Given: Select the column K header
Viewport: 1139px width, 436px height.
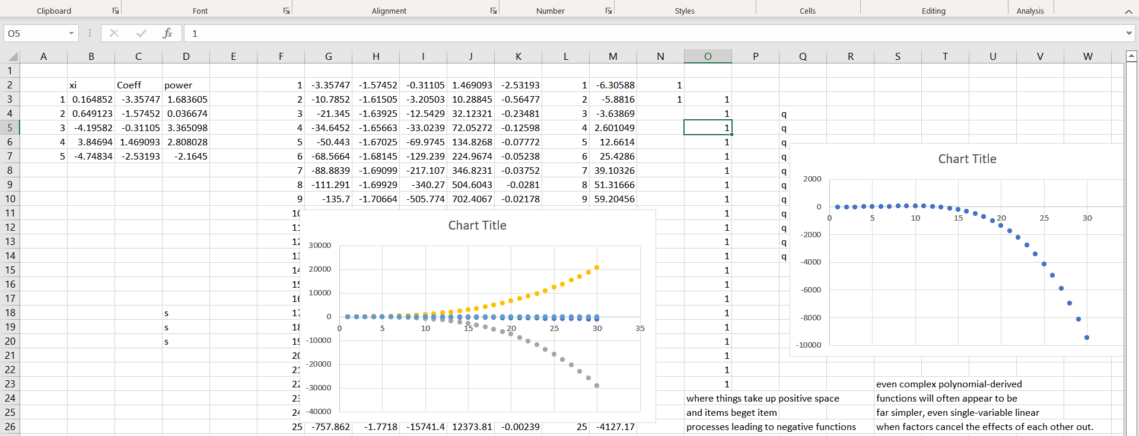Looking at the screenshot, I should pyautogui.click(x=518, y=56).
